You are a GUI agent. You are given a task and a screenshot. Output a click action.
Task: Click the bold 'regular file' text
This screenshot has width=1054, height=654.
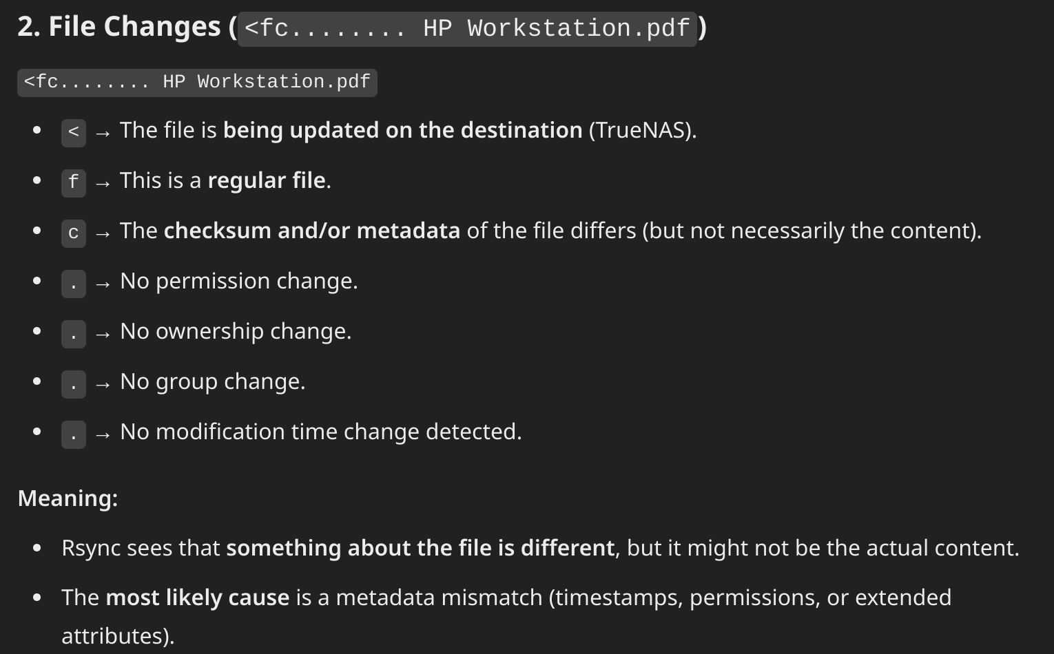click(267, 180)
